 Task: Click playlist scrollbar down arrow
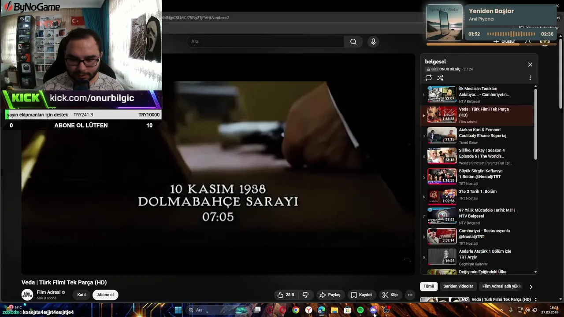tap(536, 272)
